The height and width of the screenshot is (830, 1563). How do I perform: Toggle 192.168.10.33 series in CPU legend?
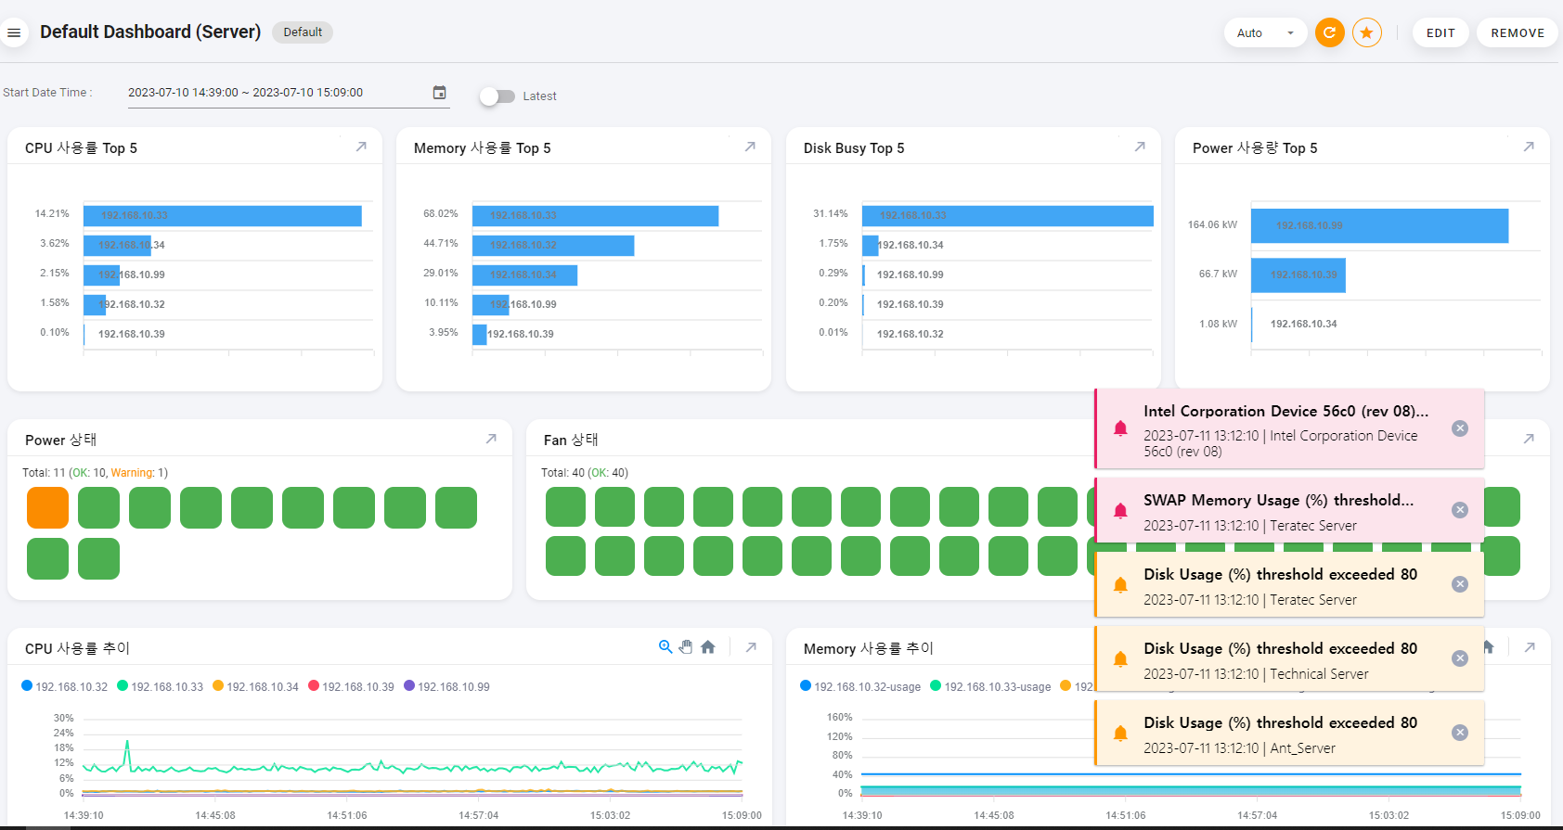[x=160, y=686]
